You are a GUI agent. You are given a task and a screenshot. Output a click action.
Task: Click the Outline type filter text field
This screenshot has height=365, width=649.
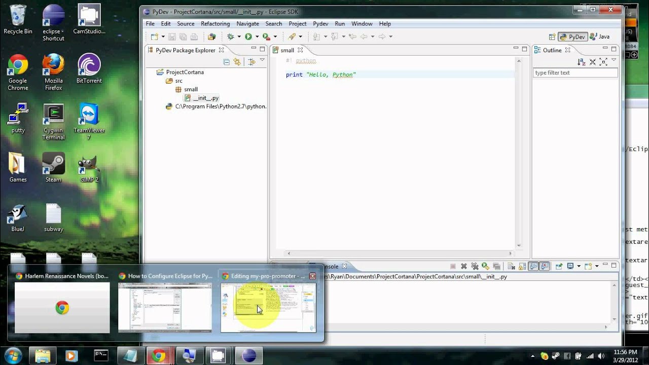point(575,72)
